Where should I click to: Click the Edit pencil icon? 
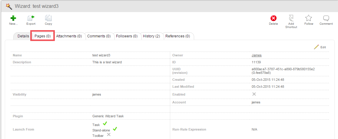(x=316, y=47)
